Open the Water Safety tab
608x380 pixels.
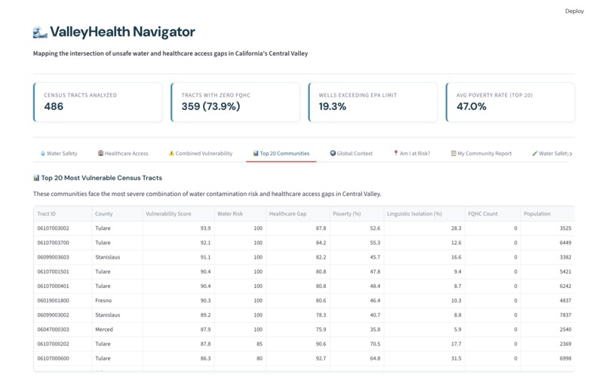(x=59, y=154)
